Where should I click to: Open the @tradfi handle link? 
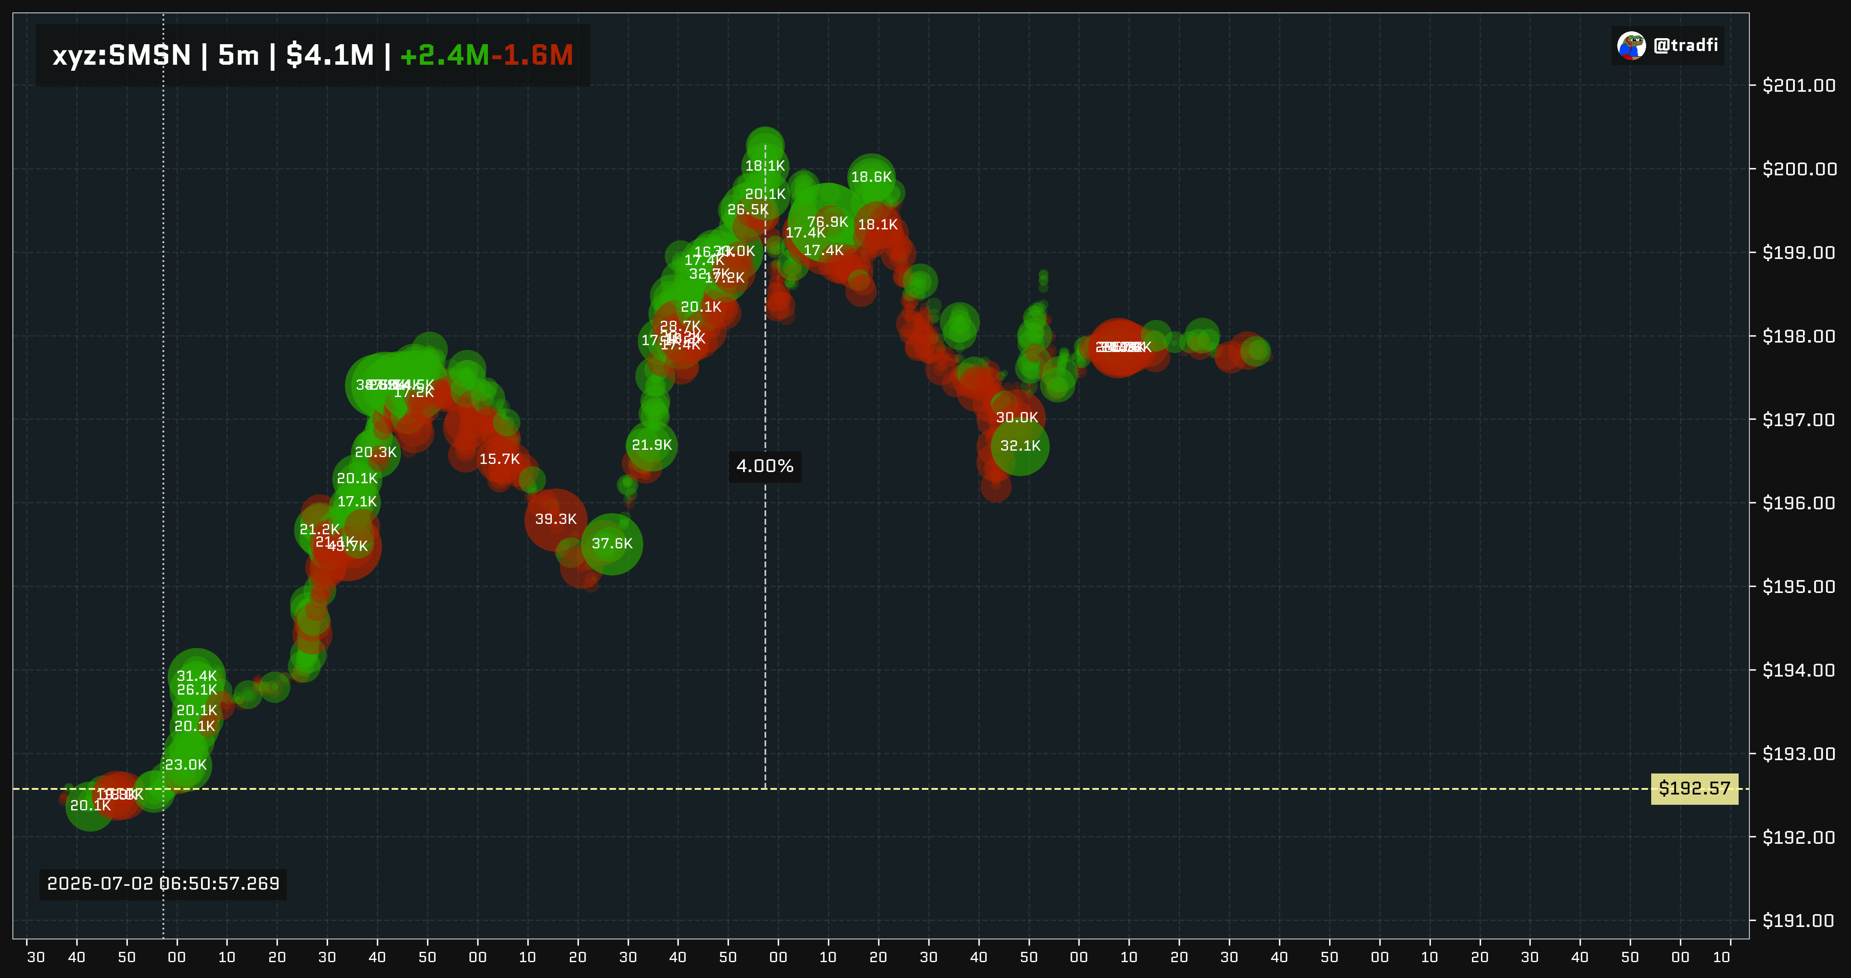tap(1685, 45)
